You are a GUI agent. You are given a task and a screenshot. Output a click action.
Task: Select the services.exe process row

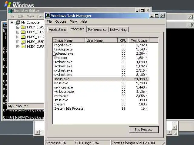pos(101,87)
